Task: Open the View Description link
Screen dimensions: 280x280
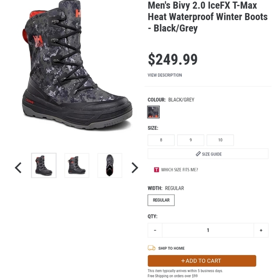Action: point(165,75)
